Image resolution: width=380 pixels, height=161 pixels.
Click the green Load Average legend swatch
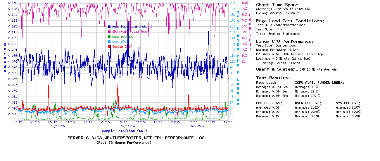click(x=109, y=37)
